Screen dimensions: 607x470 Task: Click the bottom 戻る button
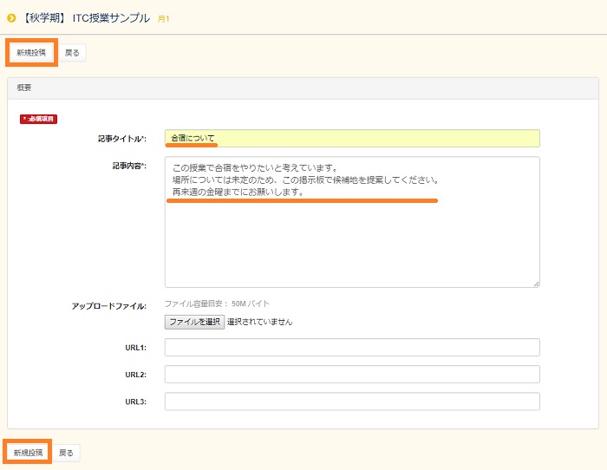point(67,453)
